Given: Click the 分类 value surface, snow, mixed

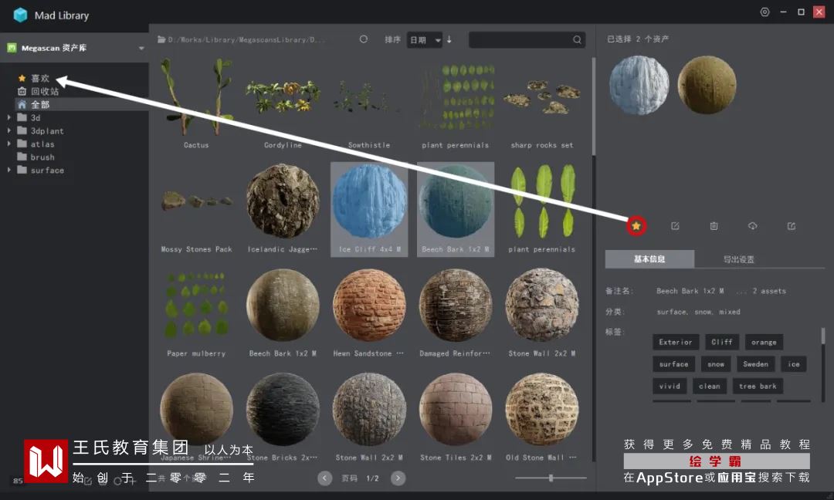Looking at the screenshot, I should (x=698, y=312).
